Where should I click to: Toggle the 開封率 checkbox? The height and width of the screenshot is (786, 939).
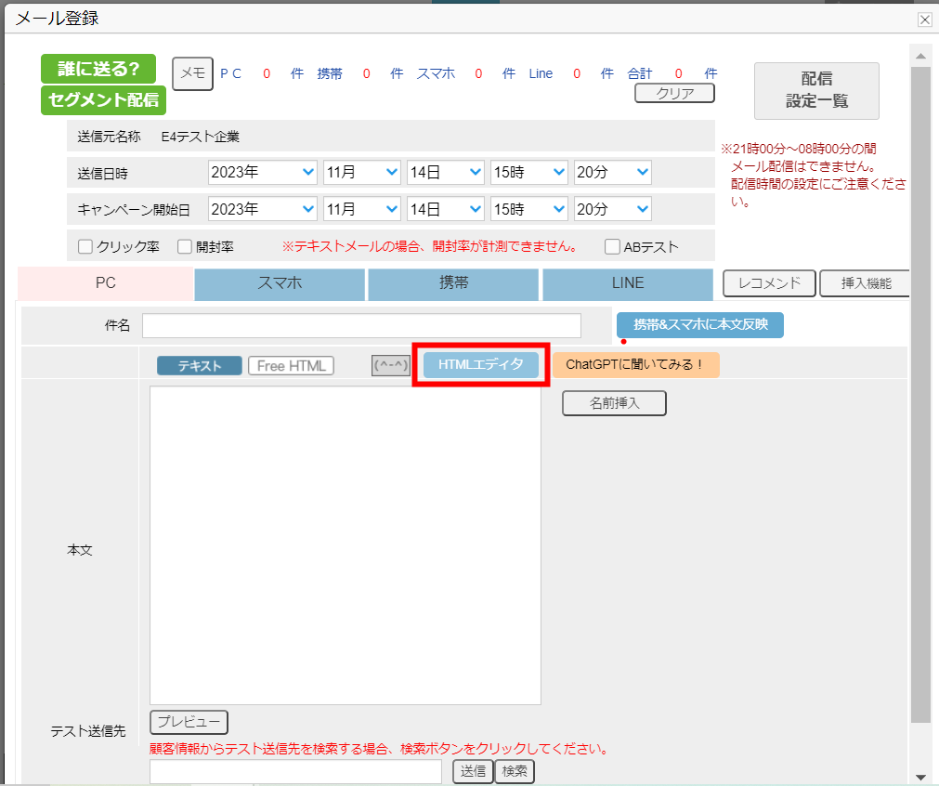coord(185,247)
